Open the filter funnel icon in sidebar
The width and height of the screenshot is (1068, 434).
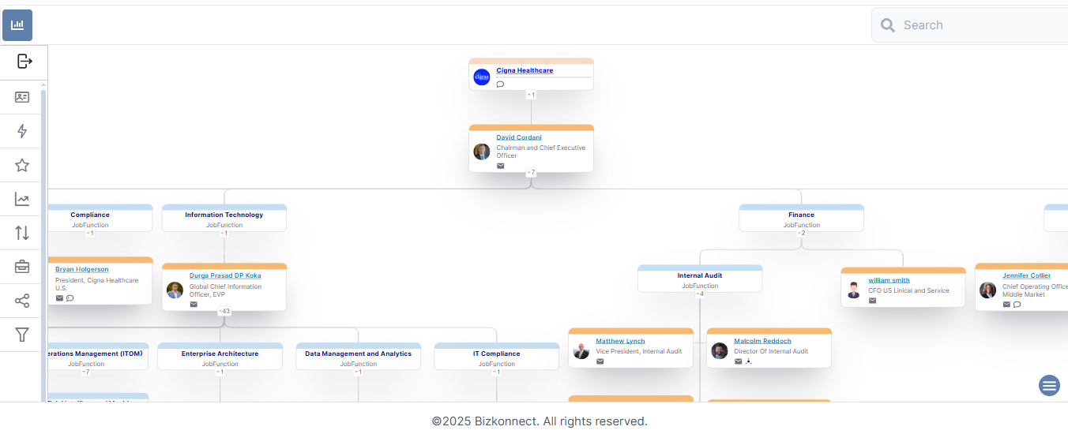pyautogui.click(x=22, y=335)
